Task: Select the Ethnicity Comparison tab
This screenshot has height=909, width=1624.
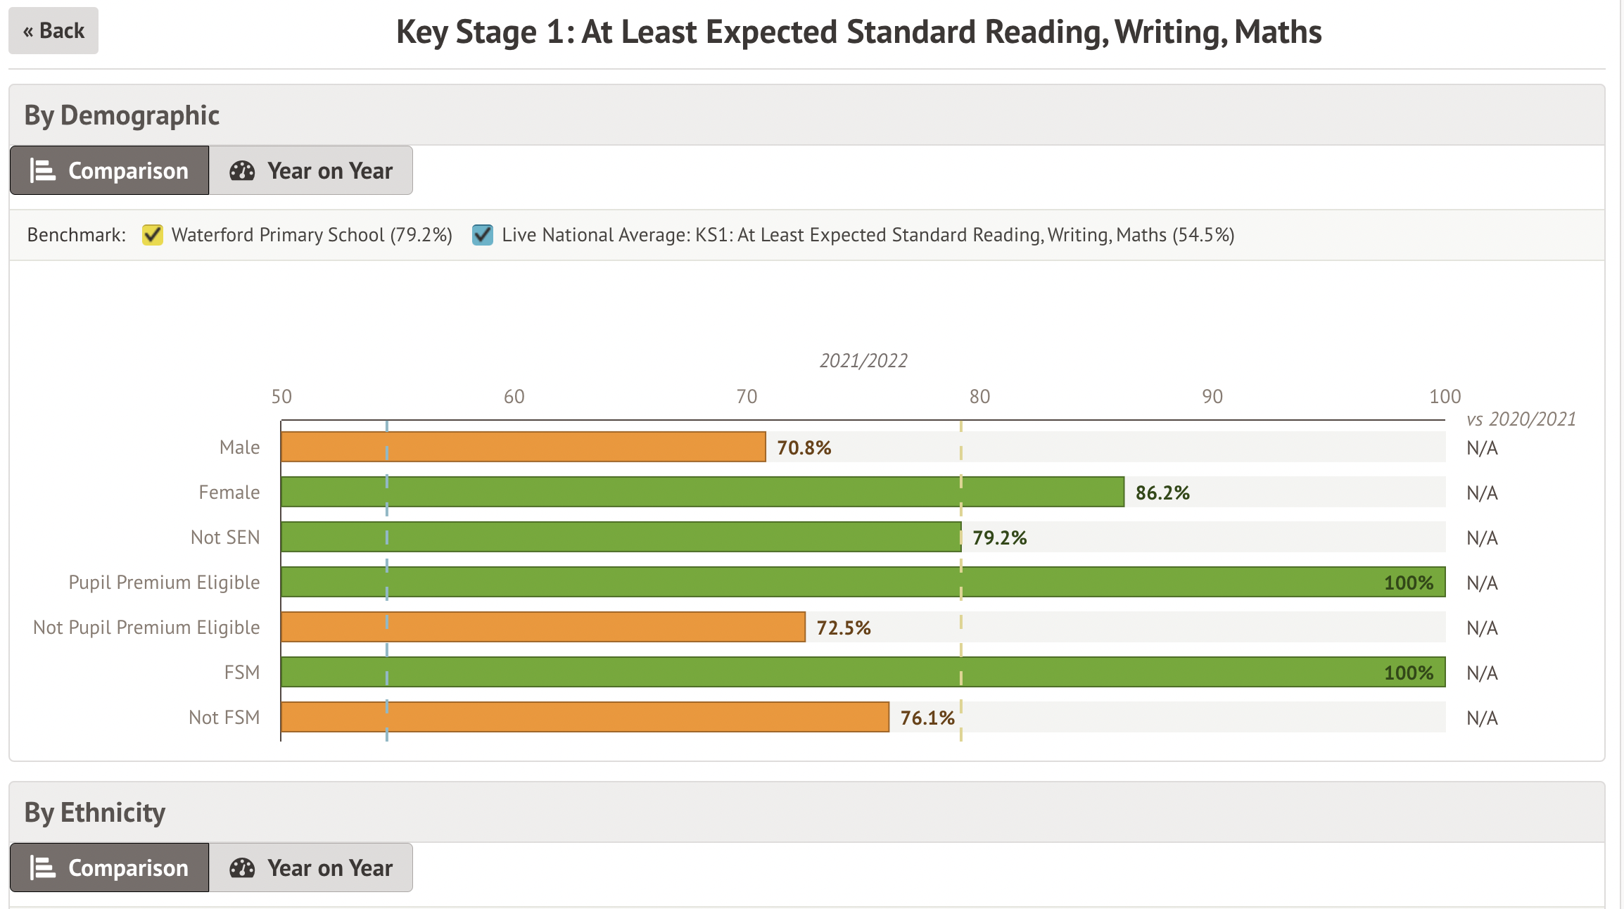Action: point(110,867)
